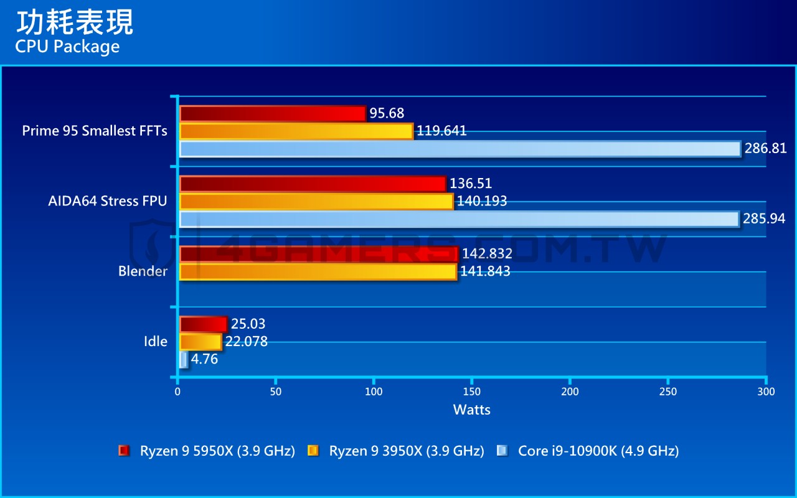Click the orange bar valued 119.641
This screenshot has height=498, width=797.
coord(296,131)
